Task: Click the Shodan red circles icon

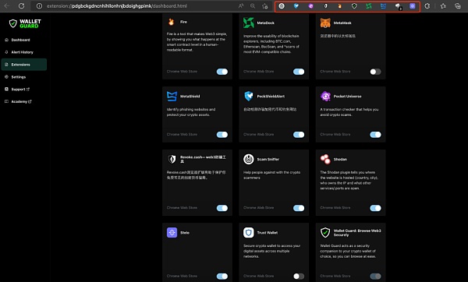Action: (325, 159)
